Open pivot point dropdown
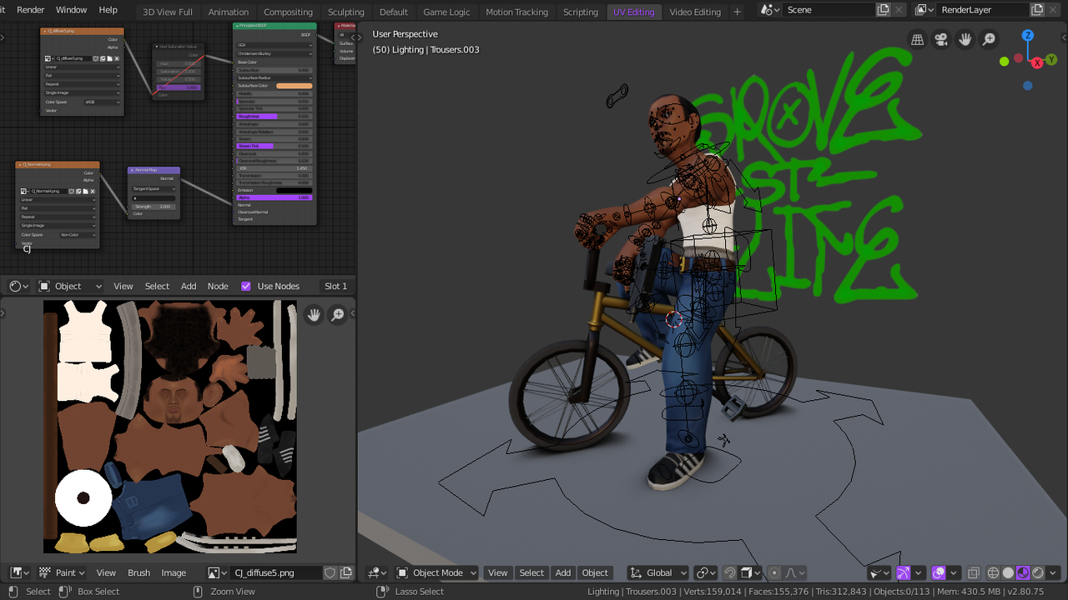 [x=706, y=572]
